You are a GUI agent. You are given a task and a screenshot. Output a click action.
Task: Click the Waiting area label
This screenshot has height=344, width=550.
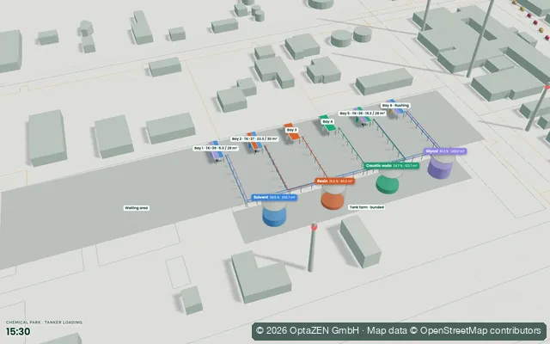(x=137, y=208)
